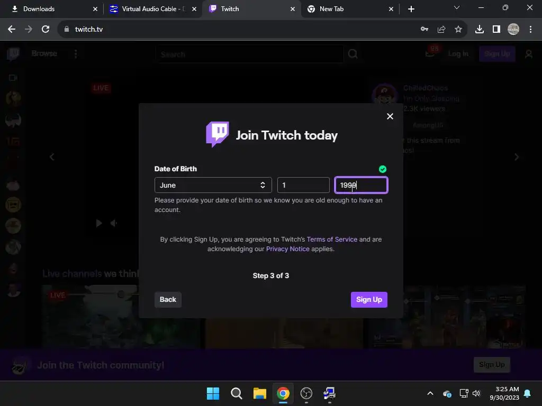Close the Join Twitch today dialog

coord(390,116)
